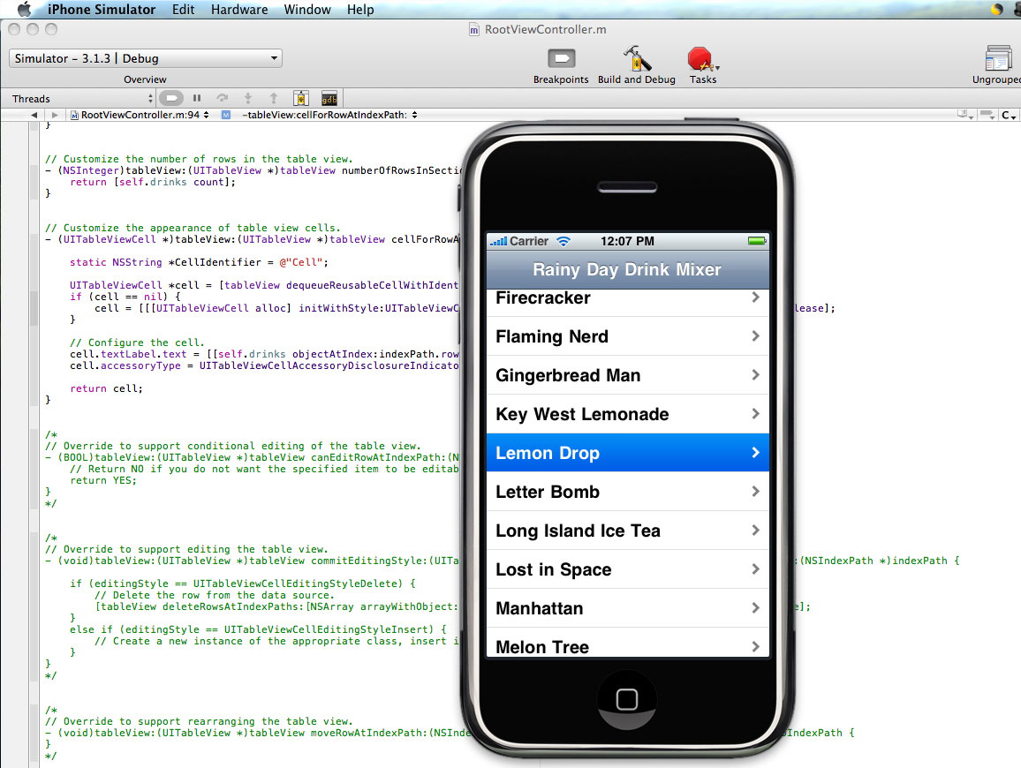Click disclosure chevron on Flaming Nerd row
Screen dimensions: 1021x768
coord(755,335)
